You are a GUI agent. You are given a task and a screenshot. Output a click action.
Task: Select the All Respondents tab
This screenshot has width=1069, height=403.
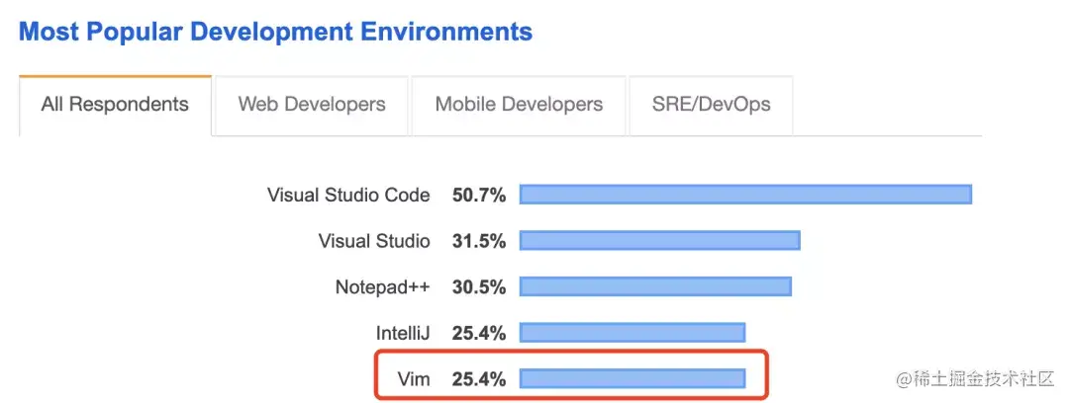coord(115,105)
